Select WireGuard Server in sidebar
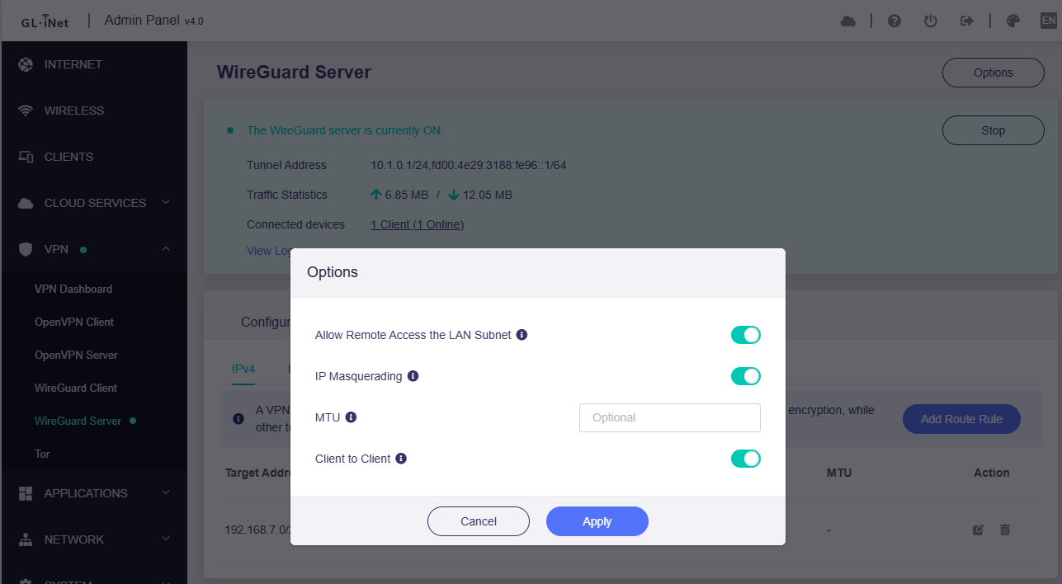The image size is (1062, 584). [x=78, y=421]
